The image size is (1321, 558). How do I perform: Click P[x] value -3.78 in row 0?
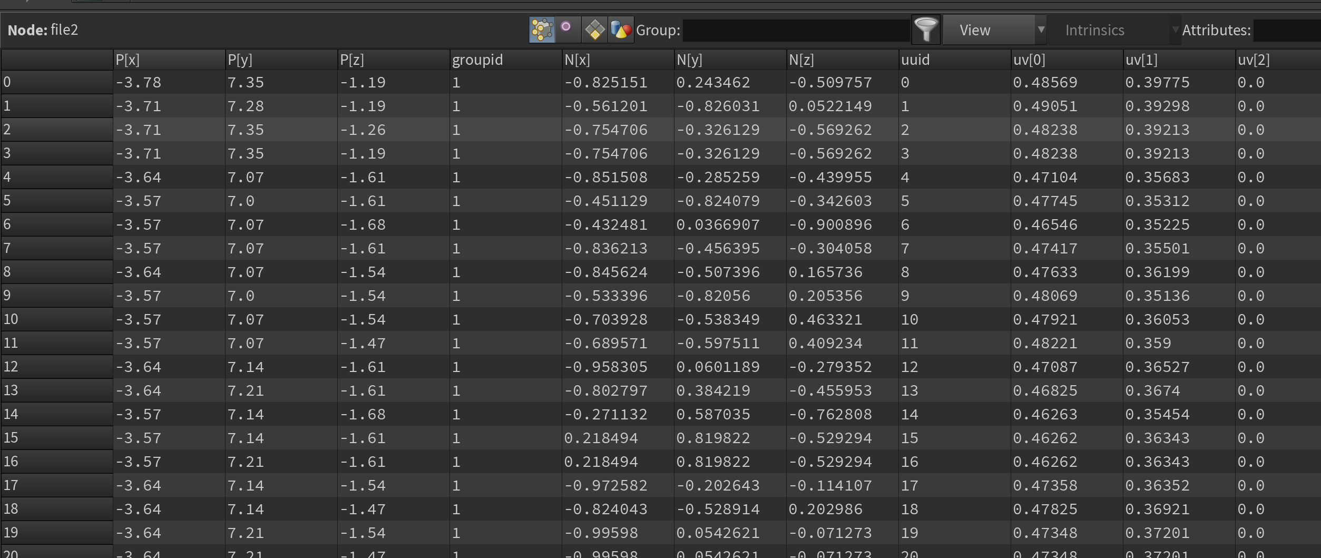139,83
